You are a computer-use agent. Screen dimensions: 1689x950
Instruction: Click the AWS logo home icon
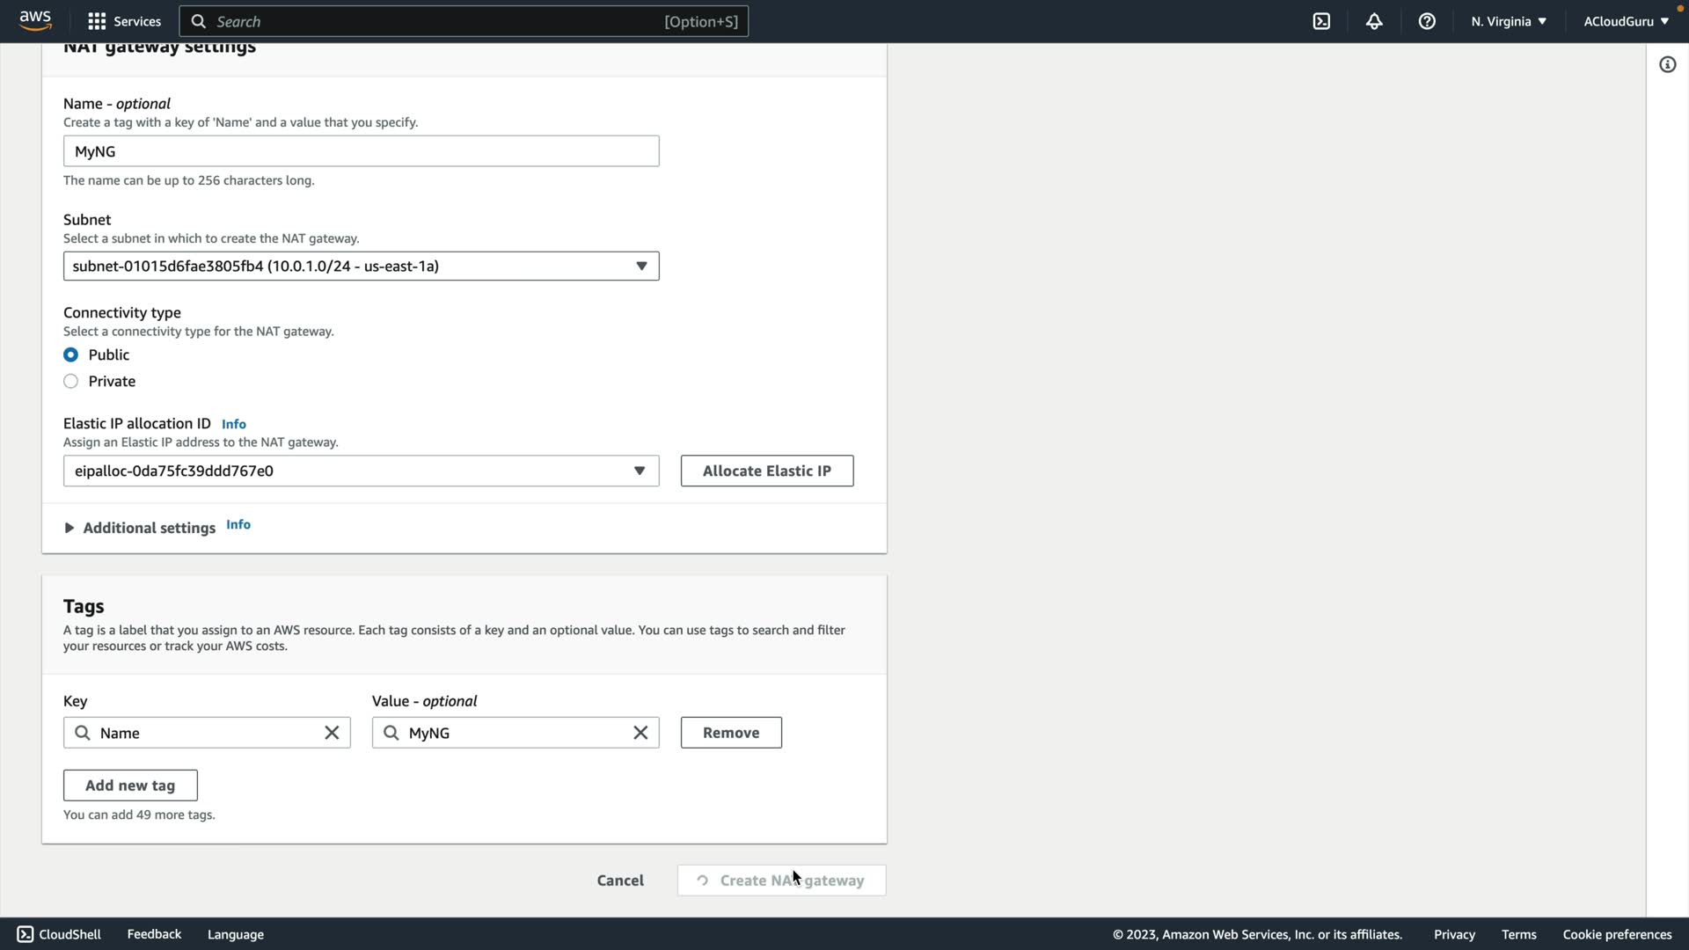tap(35, 19)
